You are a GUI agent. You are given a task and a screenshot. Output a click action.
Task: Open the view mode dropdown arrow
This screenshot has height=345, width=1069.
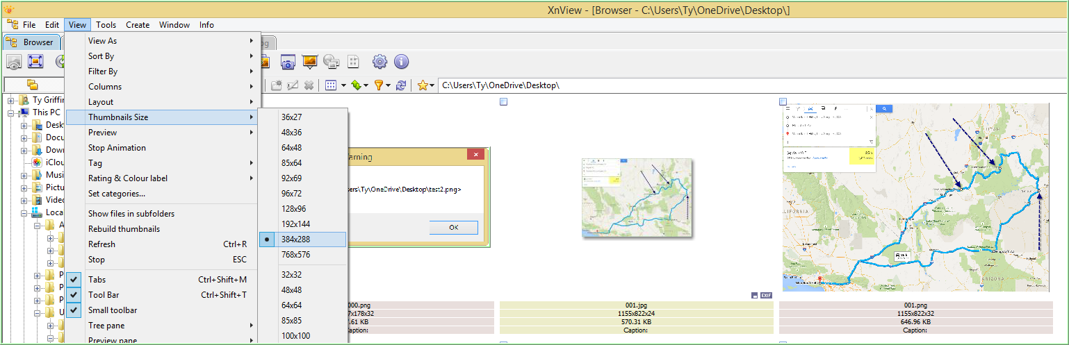coord(342,86)
